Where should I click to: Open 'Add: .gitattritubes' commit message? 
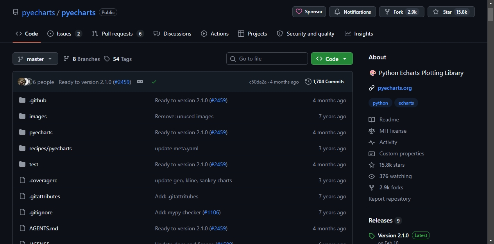pos(177,196)
